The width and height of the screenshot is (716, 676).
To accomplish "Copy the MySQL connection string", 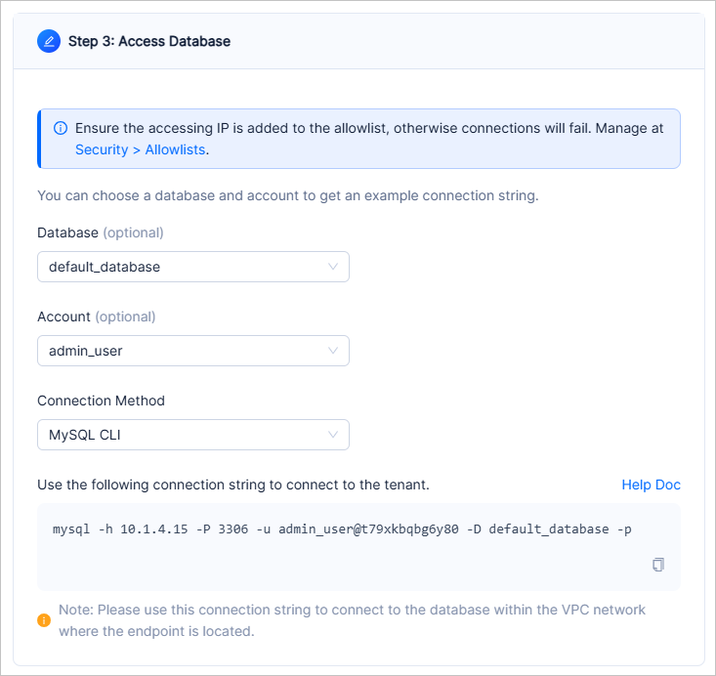I will tap(658, 565).
